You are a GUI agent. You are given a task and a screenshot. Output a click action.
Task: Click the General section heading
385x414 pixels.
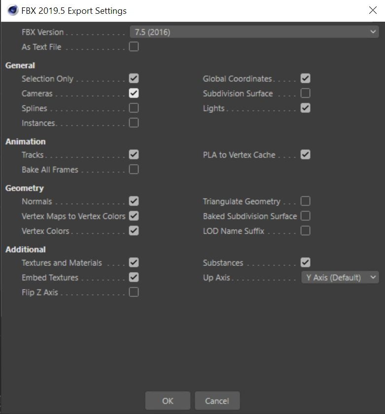20,66
